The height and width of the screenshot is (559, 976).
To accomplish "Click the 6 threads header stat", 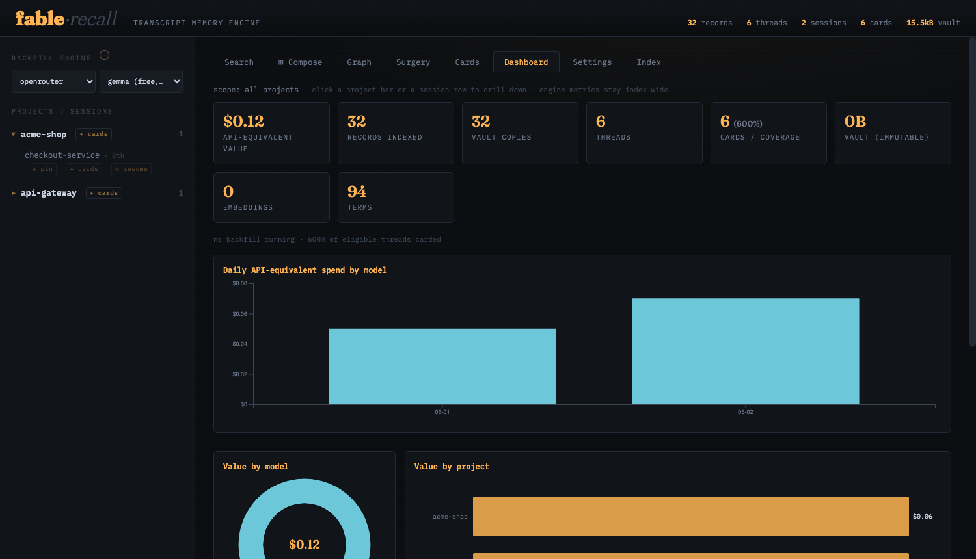I will 766,23.
